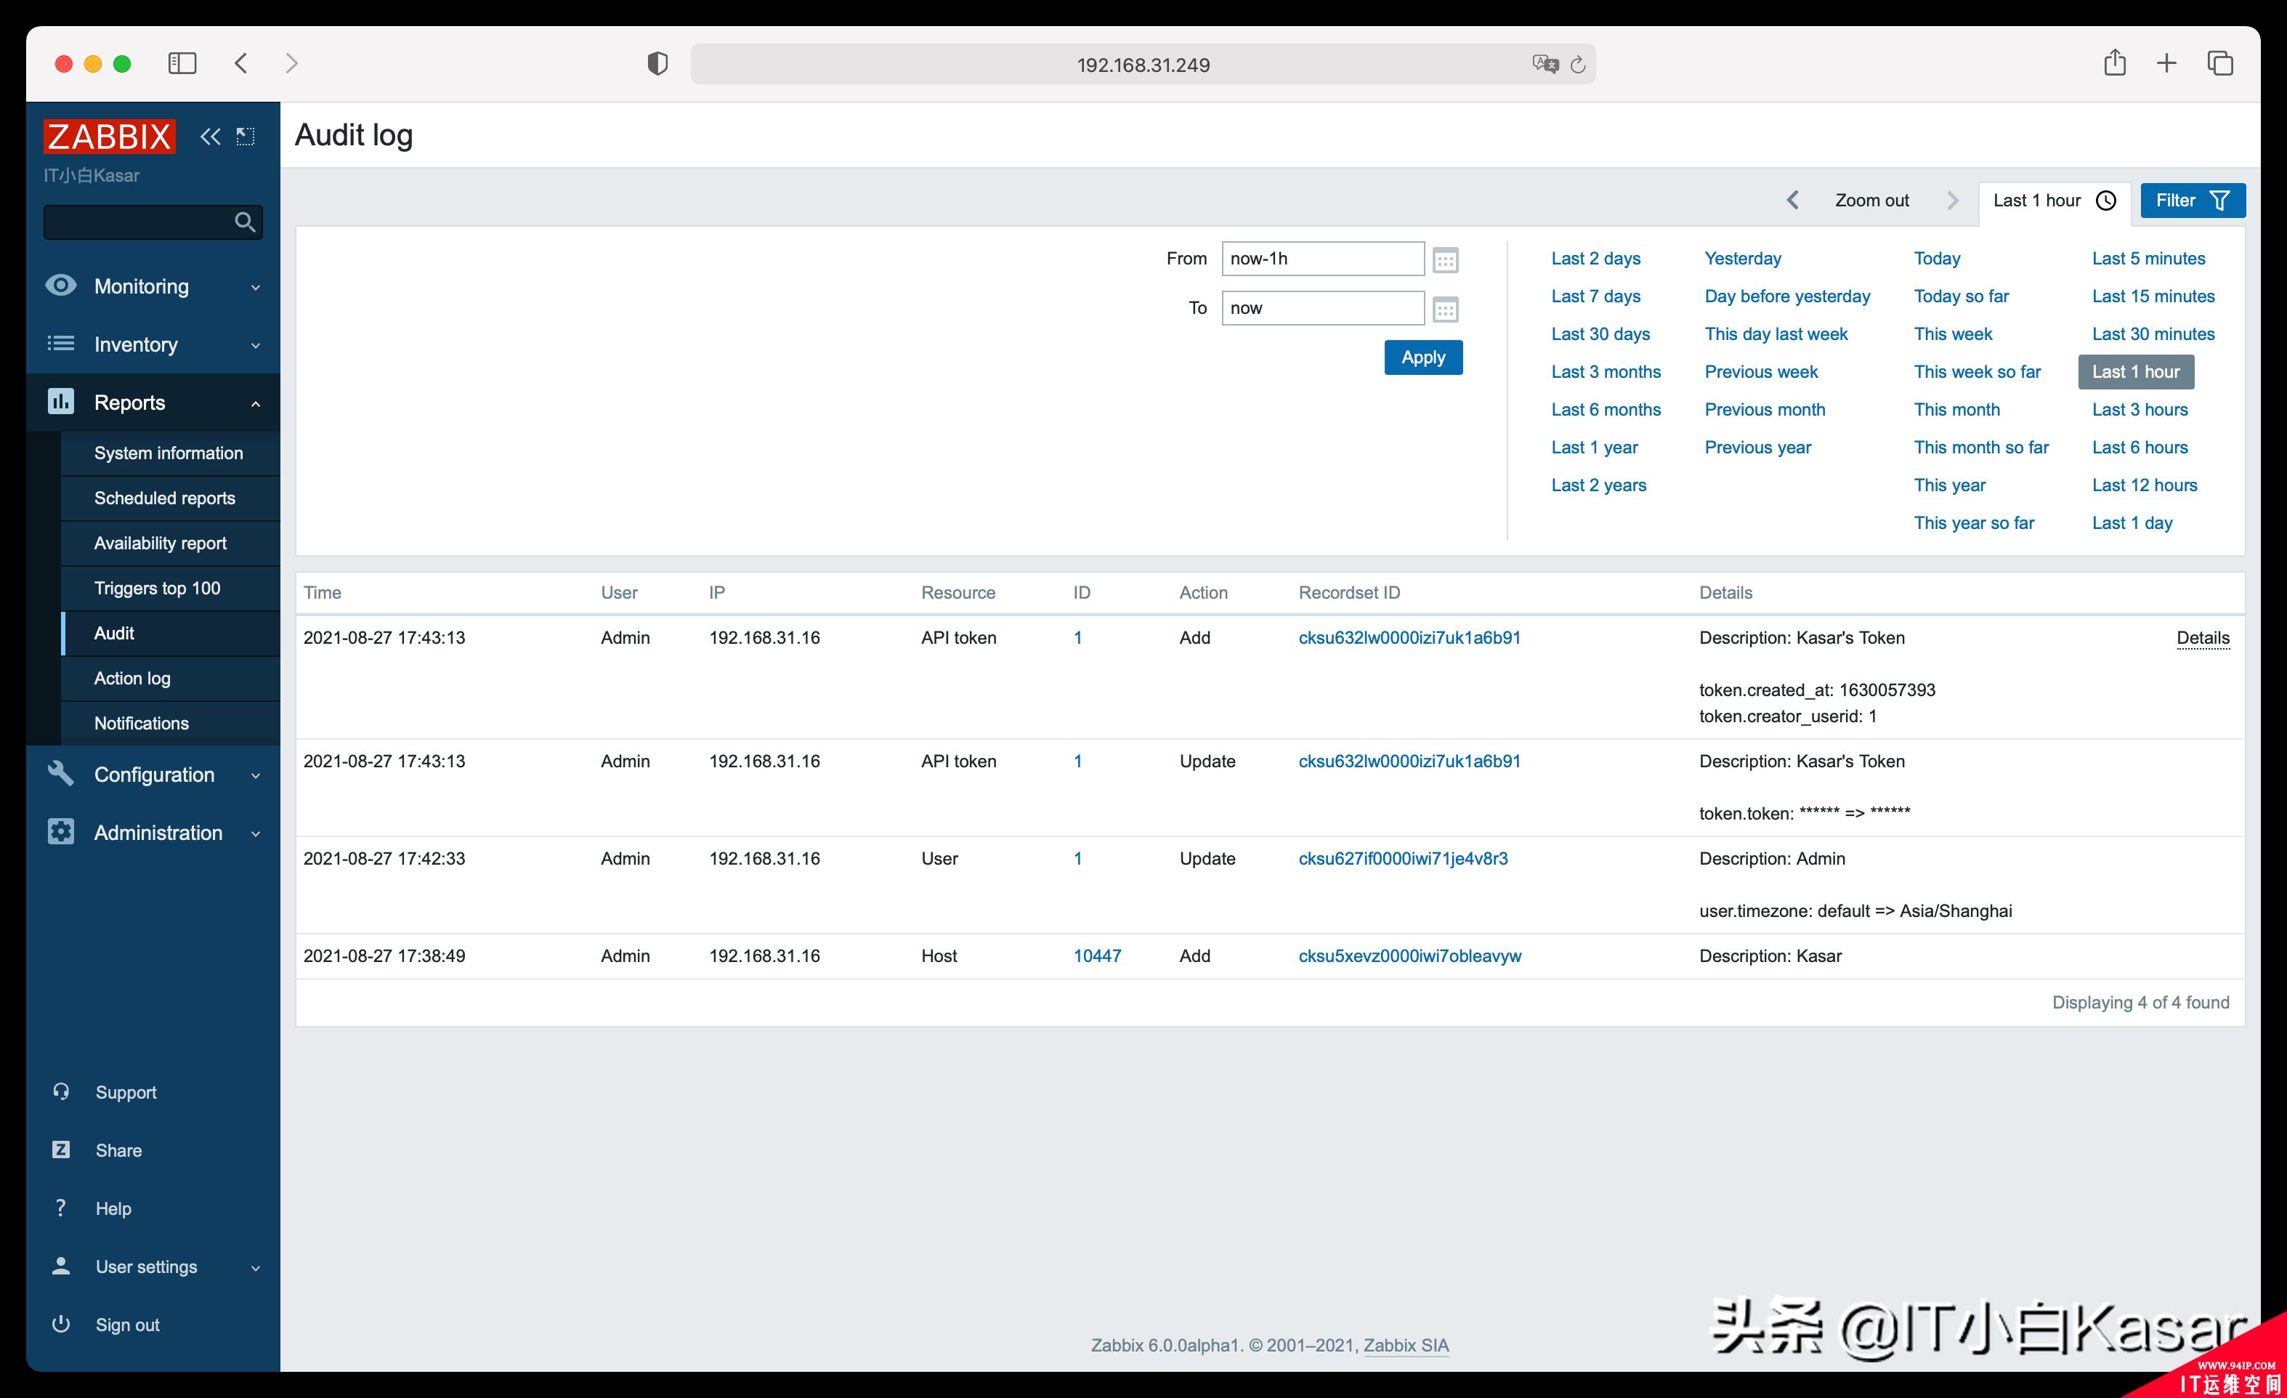The width and height of the screenshot is (2287, 1398).
Task: Click the Help question mark icon
Action: pyautogui.click(x=61, y=1208)
